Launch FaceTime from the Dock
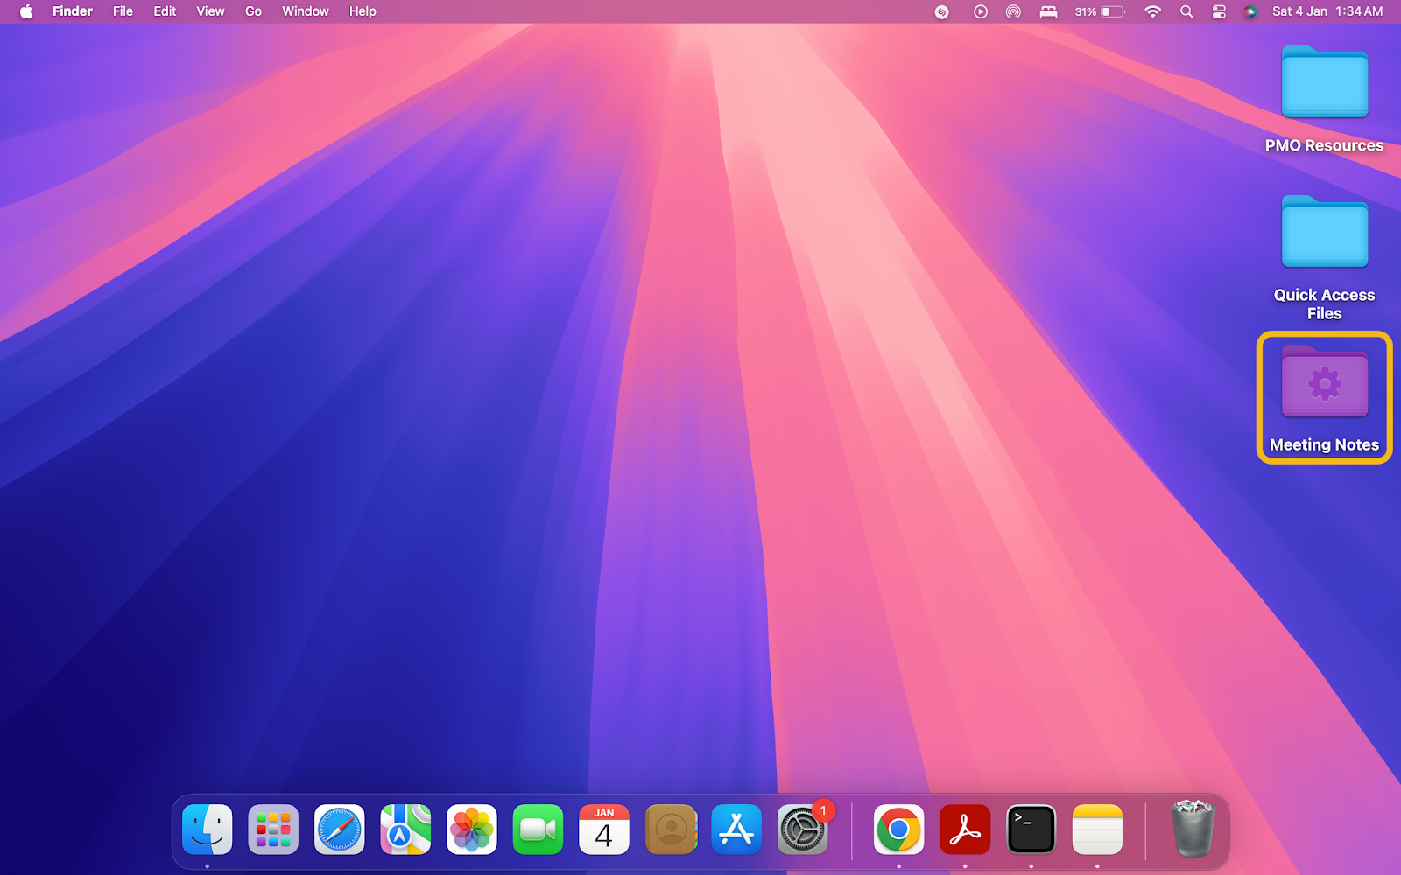 (x=538, y=829)
